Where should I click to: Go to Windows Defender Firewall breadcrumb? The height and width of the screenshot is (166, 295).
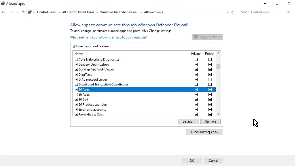pos(119,12)
